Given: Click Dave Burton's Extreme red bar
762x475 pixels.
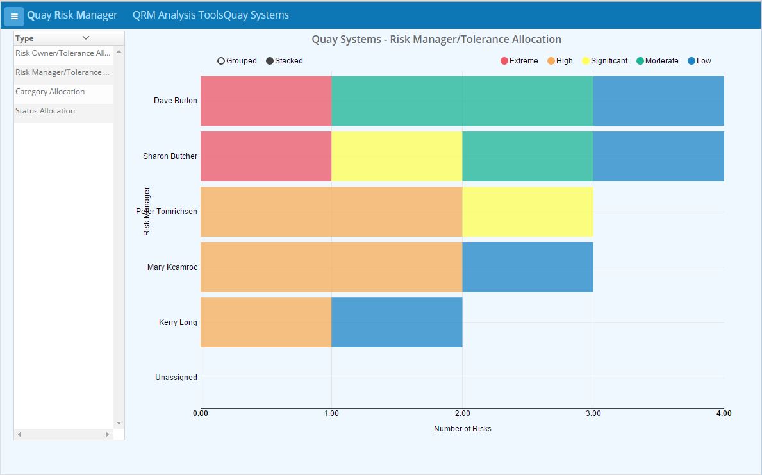Looking at the screenshot, I should coord(266,101).
